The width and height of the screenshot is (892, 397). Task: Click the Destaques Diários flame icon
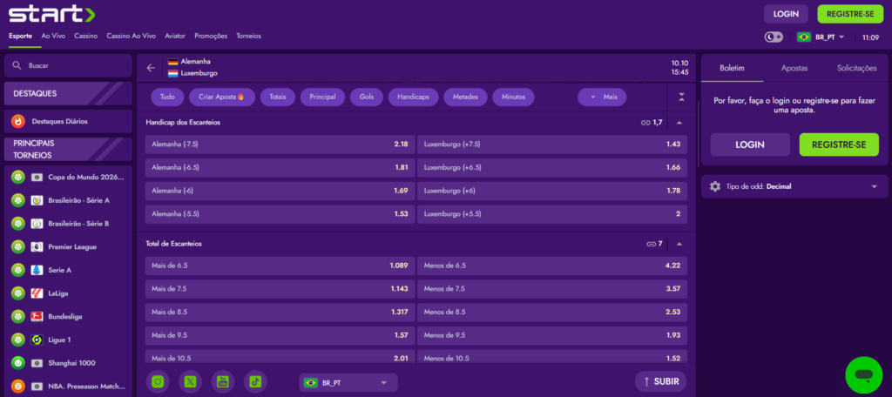click(x=17, y=122)
